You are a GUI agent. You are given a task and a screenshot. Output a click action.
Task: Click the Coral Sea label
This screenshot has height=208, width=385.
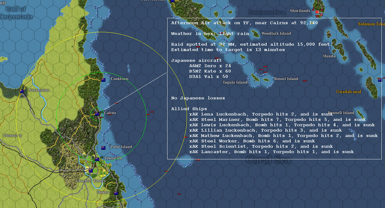268,160
